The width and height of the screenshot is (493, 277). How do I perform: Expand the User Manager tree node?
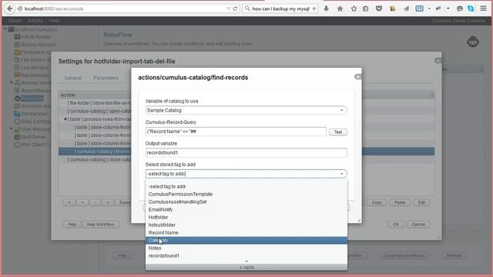12,128
